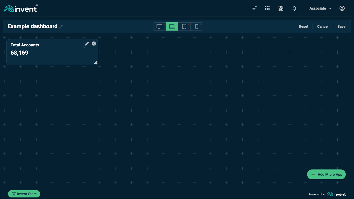This screenshot has width=354, height=199.
Task: Switch to desktop preview mode
Action: pos(159,26)
